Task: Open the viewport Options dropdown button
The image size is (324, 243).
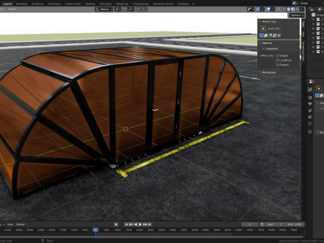Action: [297, 16]
